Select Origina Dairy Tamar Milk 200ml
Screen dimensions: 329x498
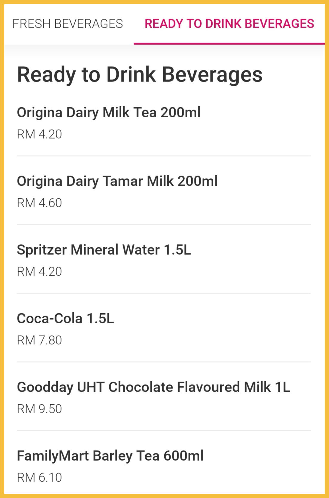click(117, 181)
